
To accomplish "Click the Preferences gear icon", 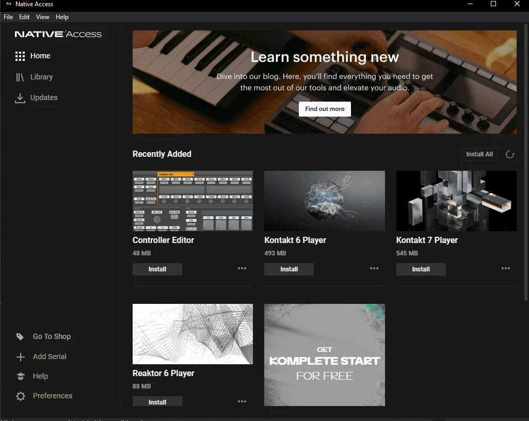I will point(21,396).
